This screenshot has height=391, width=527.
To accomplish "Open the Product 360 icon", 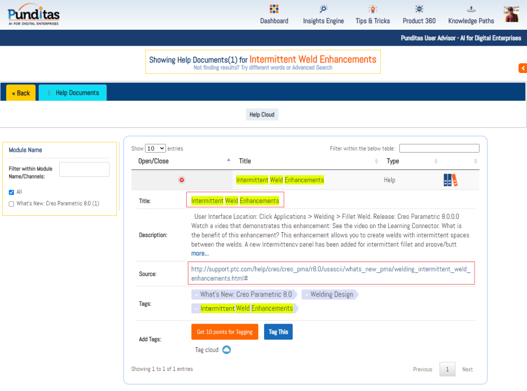I will [419, 9].
